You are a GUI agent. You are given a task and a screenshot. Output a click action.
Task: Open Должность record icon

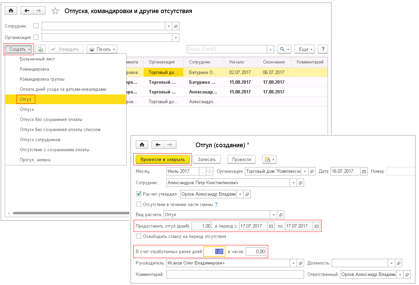coord(399,263)
